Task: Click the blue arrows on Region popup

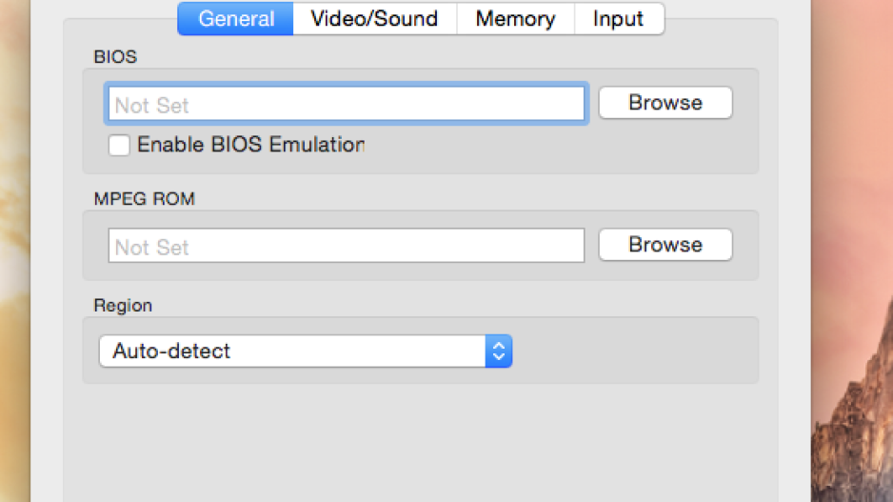Action: (x=499, y=351)
